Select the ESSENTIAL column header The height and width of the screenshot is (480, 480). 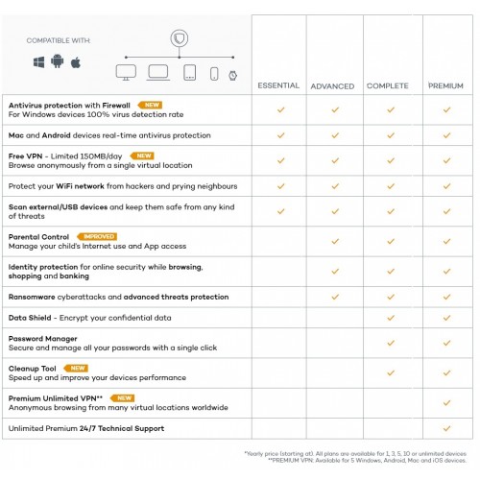click(278, 85)
